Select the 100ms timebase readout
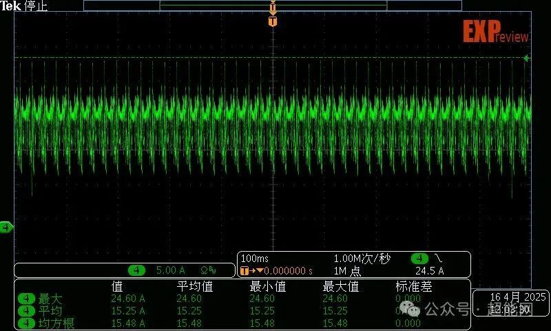 [253, 259]
